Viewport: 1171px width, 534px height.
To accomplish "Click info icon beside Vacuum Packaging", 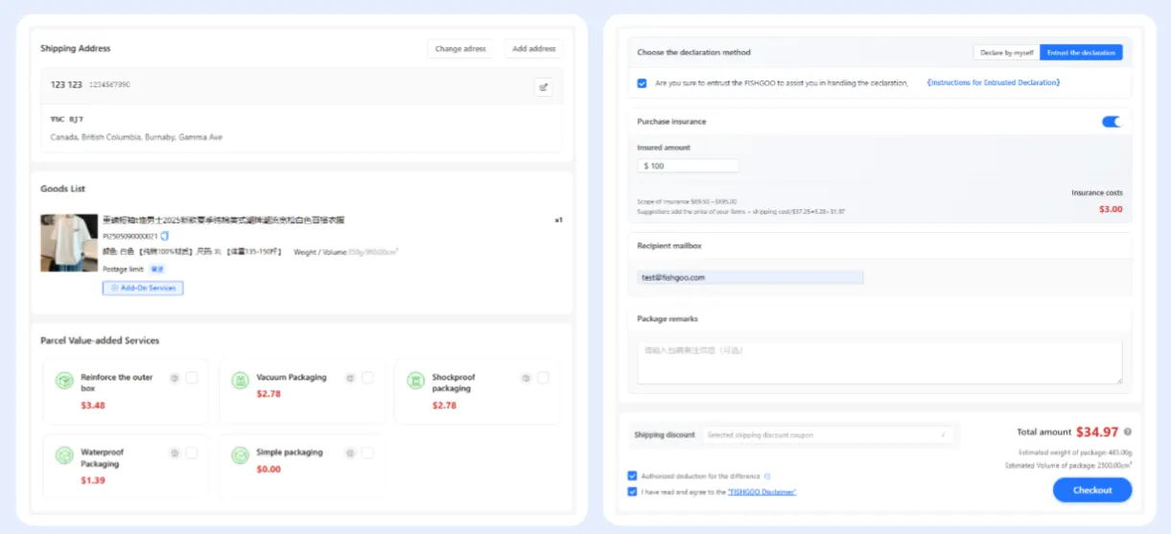I will click(x=350, y=378).
